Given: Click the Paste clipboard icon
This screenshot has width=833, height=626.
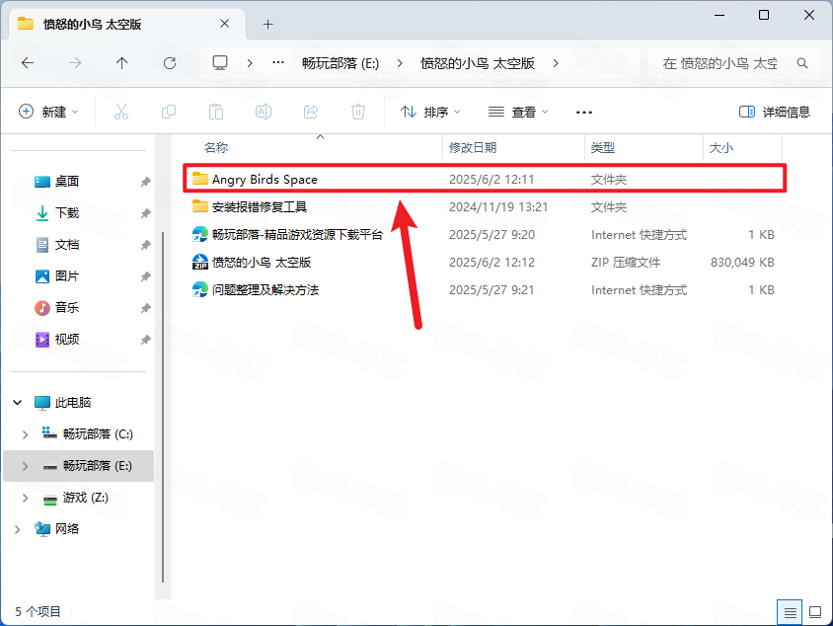Looking at the screenshot, I should tap(216, 112).
